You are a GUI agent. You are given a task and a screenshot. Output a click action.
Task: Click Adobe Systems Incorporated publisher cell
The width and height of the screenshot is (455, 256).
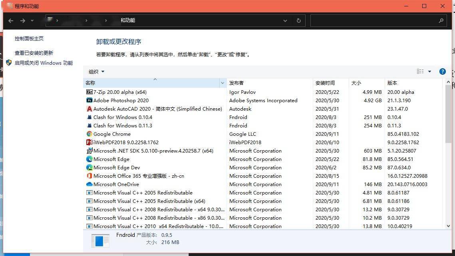tap(263, 100)
